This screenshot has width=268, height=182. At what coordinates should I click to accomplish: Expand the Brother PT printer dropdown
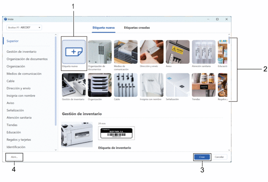point(24,28)
